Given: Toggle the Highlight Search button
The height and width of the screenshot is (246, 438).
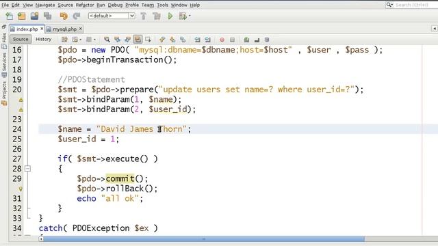Looking at the screenshot, I should coord(138,40).
